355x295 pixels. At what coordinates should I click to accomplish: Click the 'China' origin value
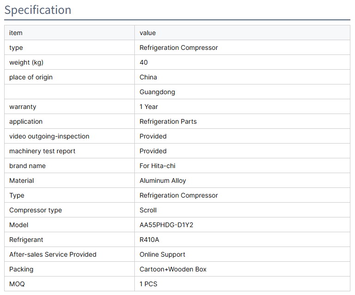point(148,77)
